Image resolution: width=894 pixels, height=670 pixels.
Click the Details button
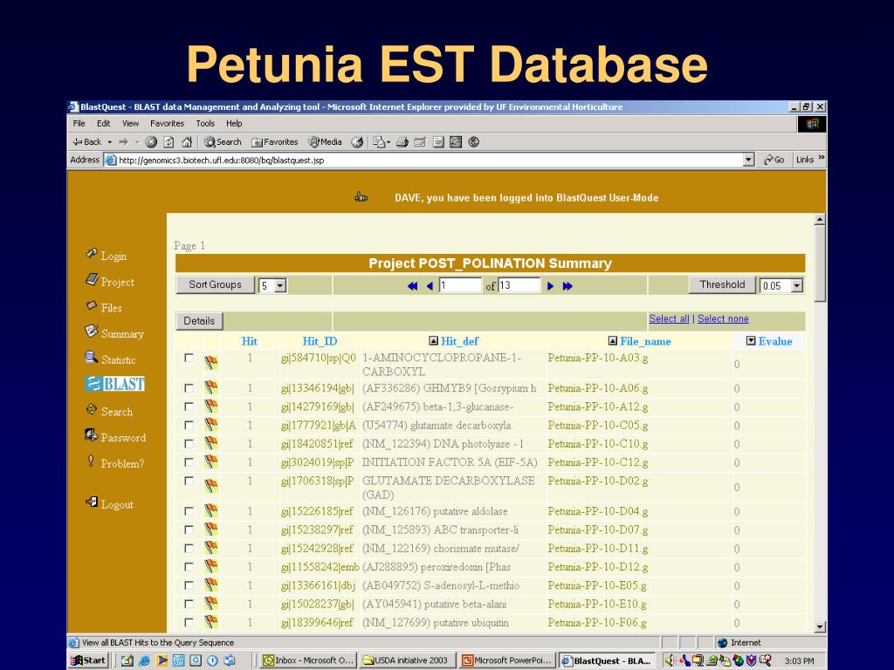[x=199, y=321]
